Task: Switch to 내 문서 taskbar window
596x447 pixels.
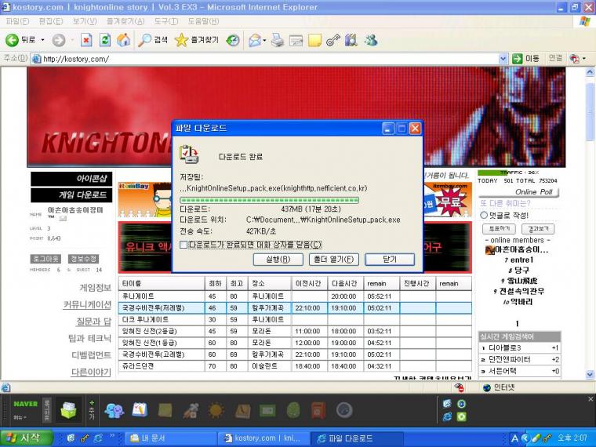Action: (170, 438)
